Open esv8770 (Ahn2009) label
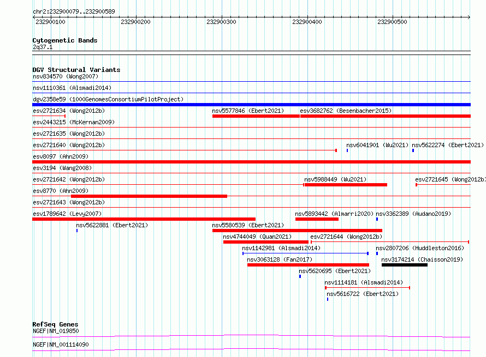Screen dimensions: 486x357 pyautogui.click(x=61, y=191)
